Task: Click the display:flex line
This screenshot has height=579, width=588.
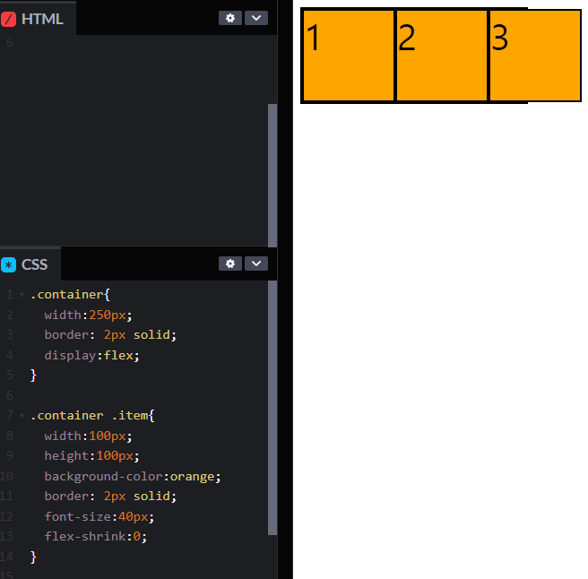Action: [91, 355]
